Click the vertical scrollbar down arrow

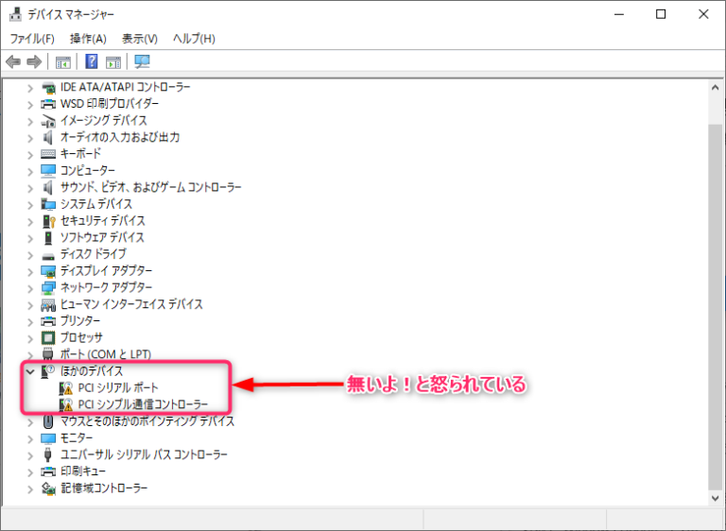pyautogui.click(x=715, y=496)
